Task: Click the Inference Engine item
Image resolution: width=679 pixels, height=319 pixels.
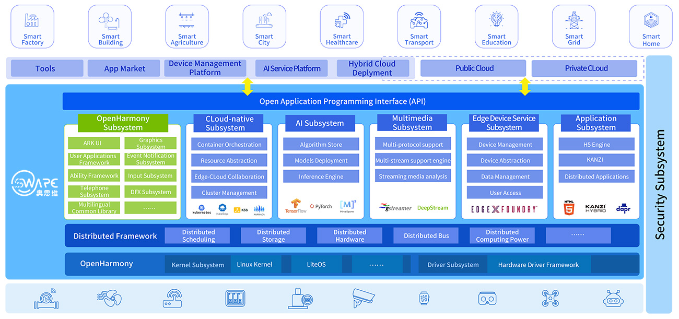Action: point(321,176)
